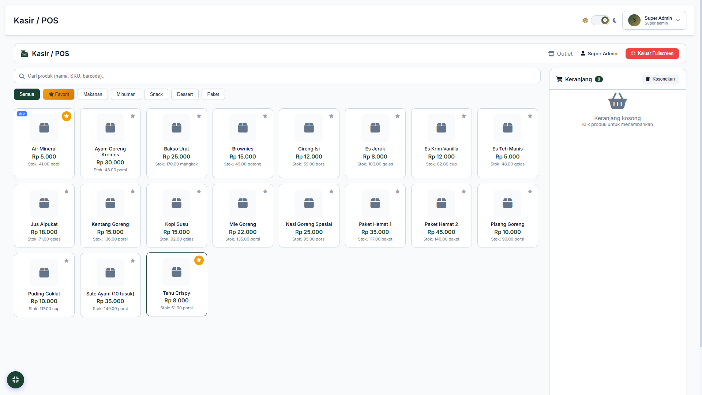
Task: Favorite the Kopi Susu product
Action: click(199, 191)
